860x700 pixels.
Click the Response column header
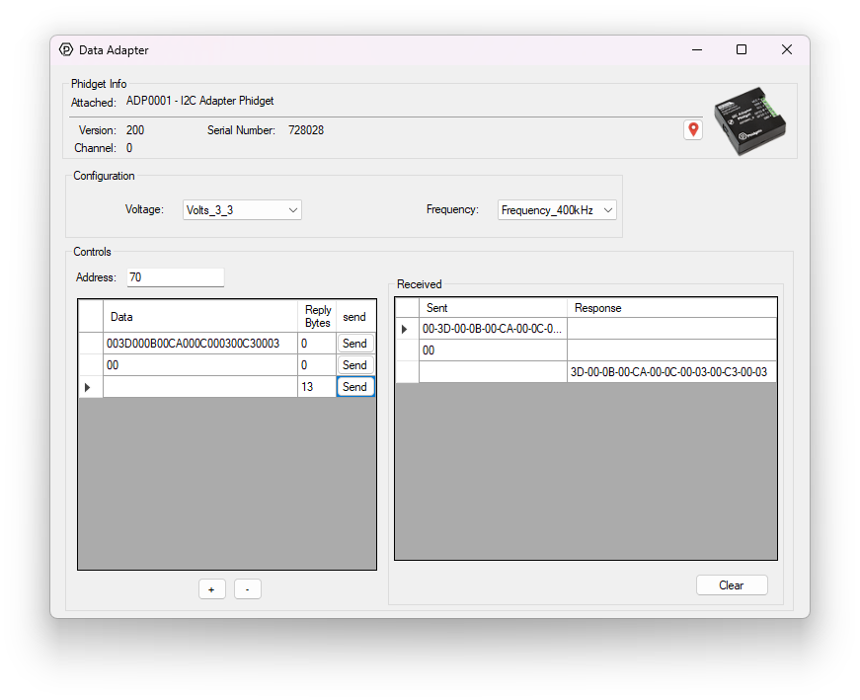pyautogui.click(x=670, y=308)
